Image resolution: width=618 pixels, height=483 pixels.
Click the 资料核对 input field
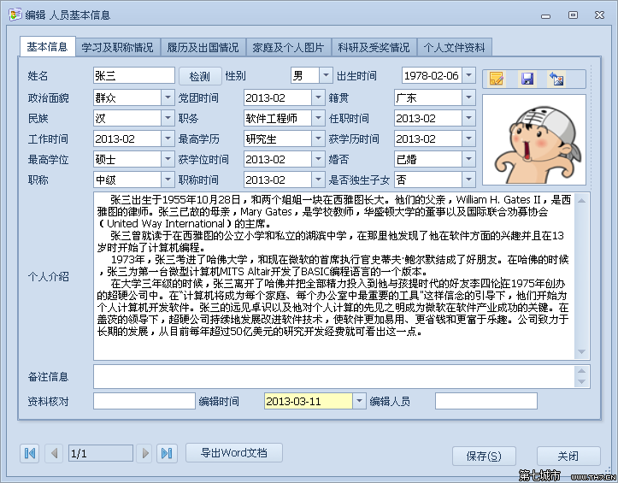[x=144, y=402]
